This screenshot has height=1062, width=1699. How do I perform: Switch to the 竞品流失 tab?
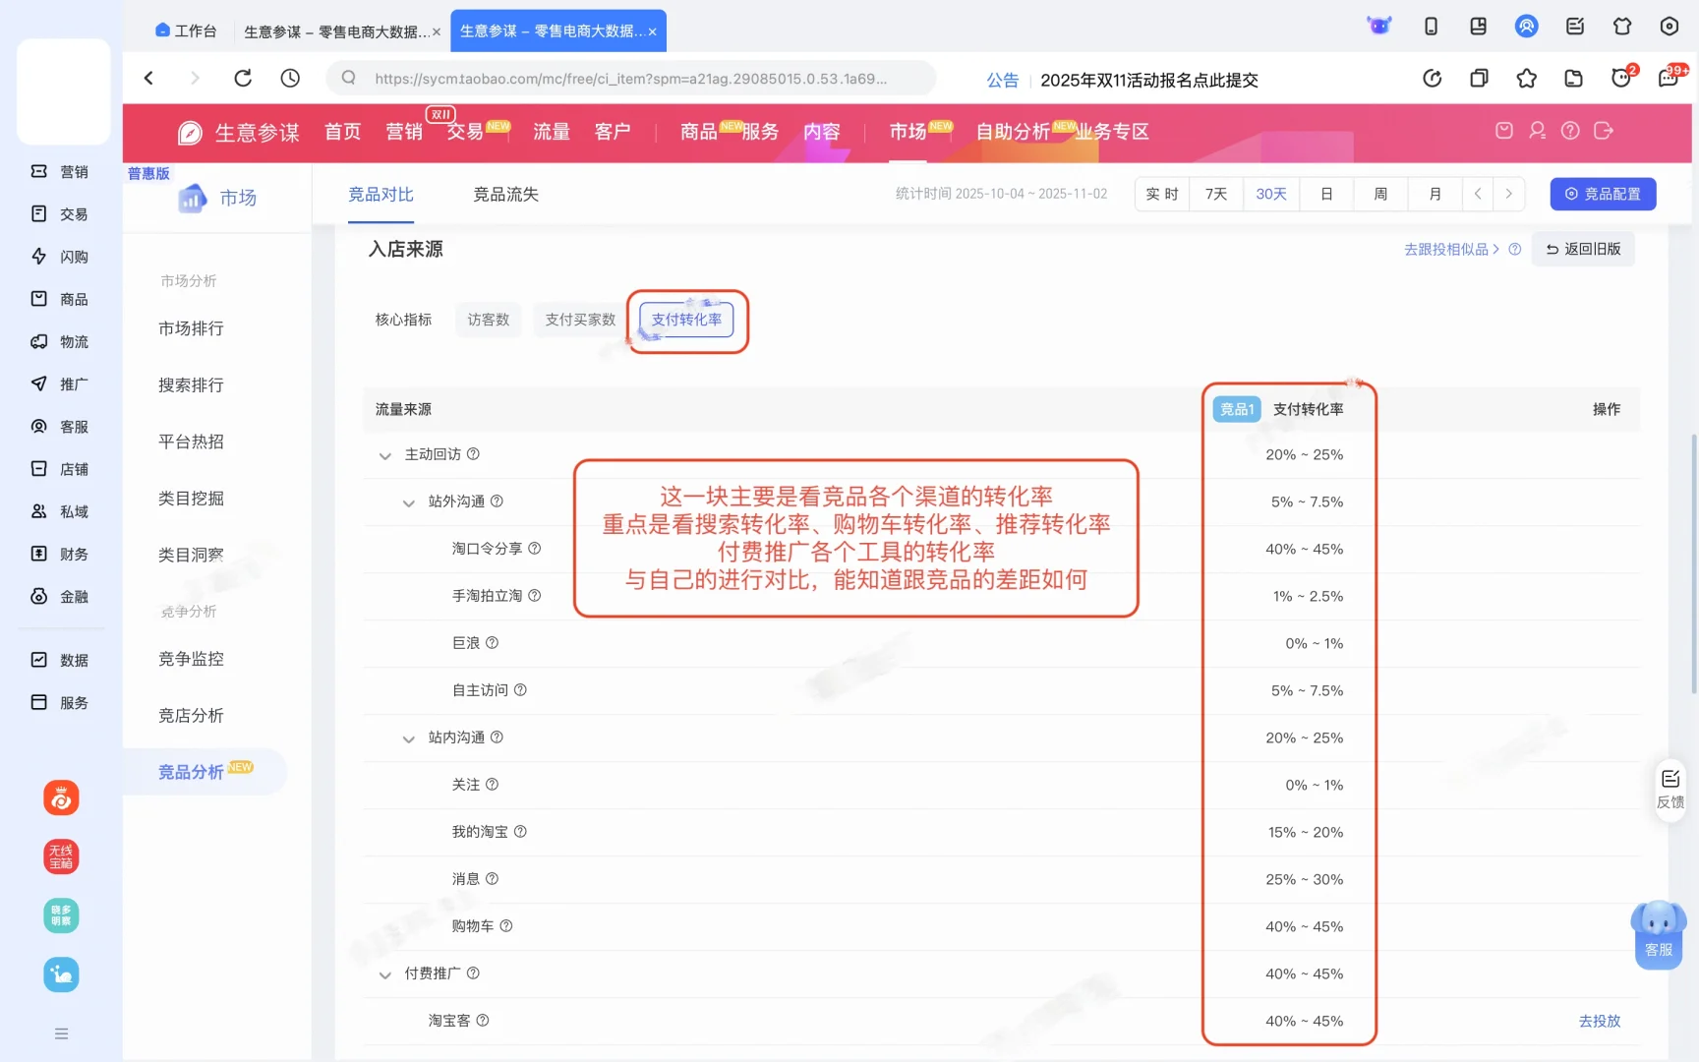tap(505, 195)
